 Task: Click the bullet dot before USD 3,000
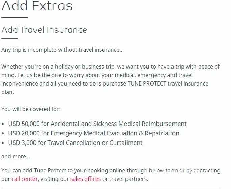[3, 143]
